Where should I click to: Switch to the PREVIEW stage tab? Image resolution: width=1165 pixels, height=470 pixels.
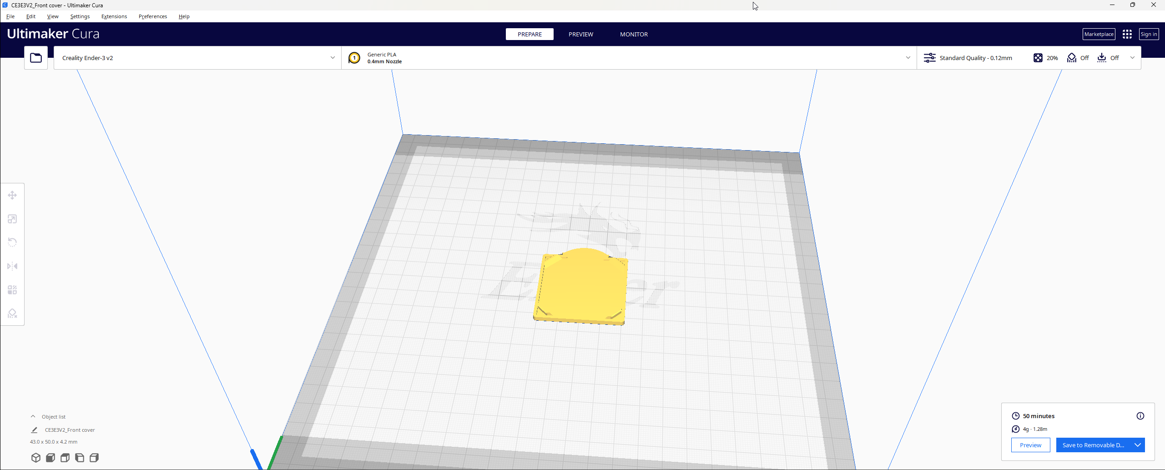tap(580, 34)
